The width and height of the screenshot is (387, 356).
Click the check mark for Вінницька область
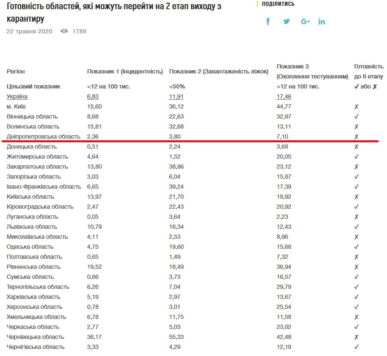click(357, 117)
